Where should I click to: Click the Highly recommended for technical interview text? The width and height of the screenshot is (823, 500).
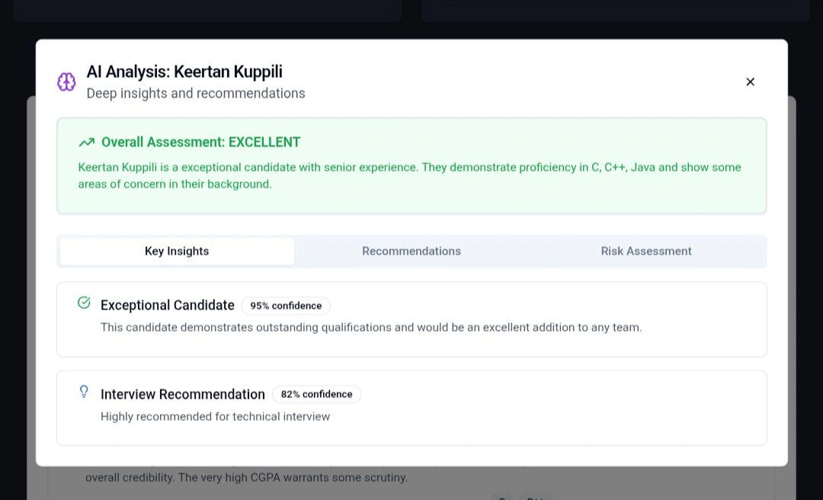215,417
